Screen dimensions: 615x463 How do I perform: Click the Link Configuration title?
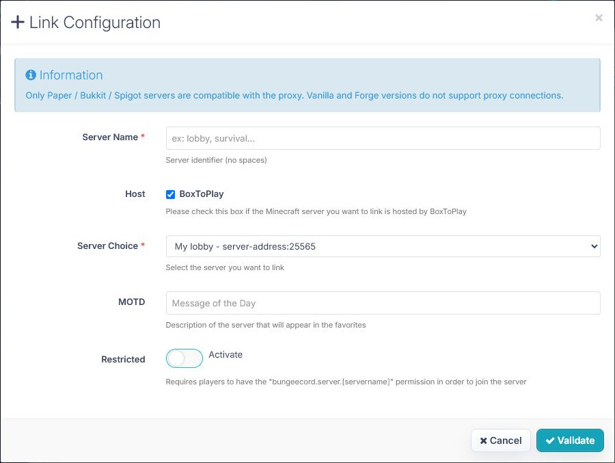click(95, 23)
